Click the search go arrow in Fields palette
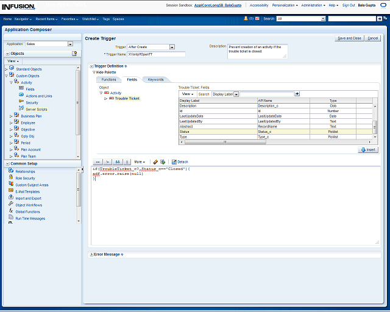This screenshot has height=312, width=390. (297, 94)
